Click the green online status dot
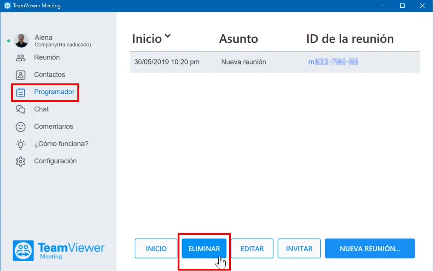The image size is (434, 271). pyautogui.click(x=9, y=41)
